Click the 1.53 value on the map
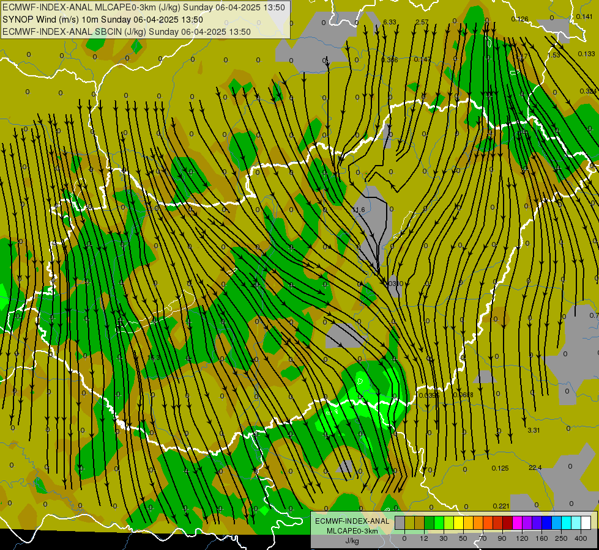This screenshot has height=550, width=599. coord(554,56)
